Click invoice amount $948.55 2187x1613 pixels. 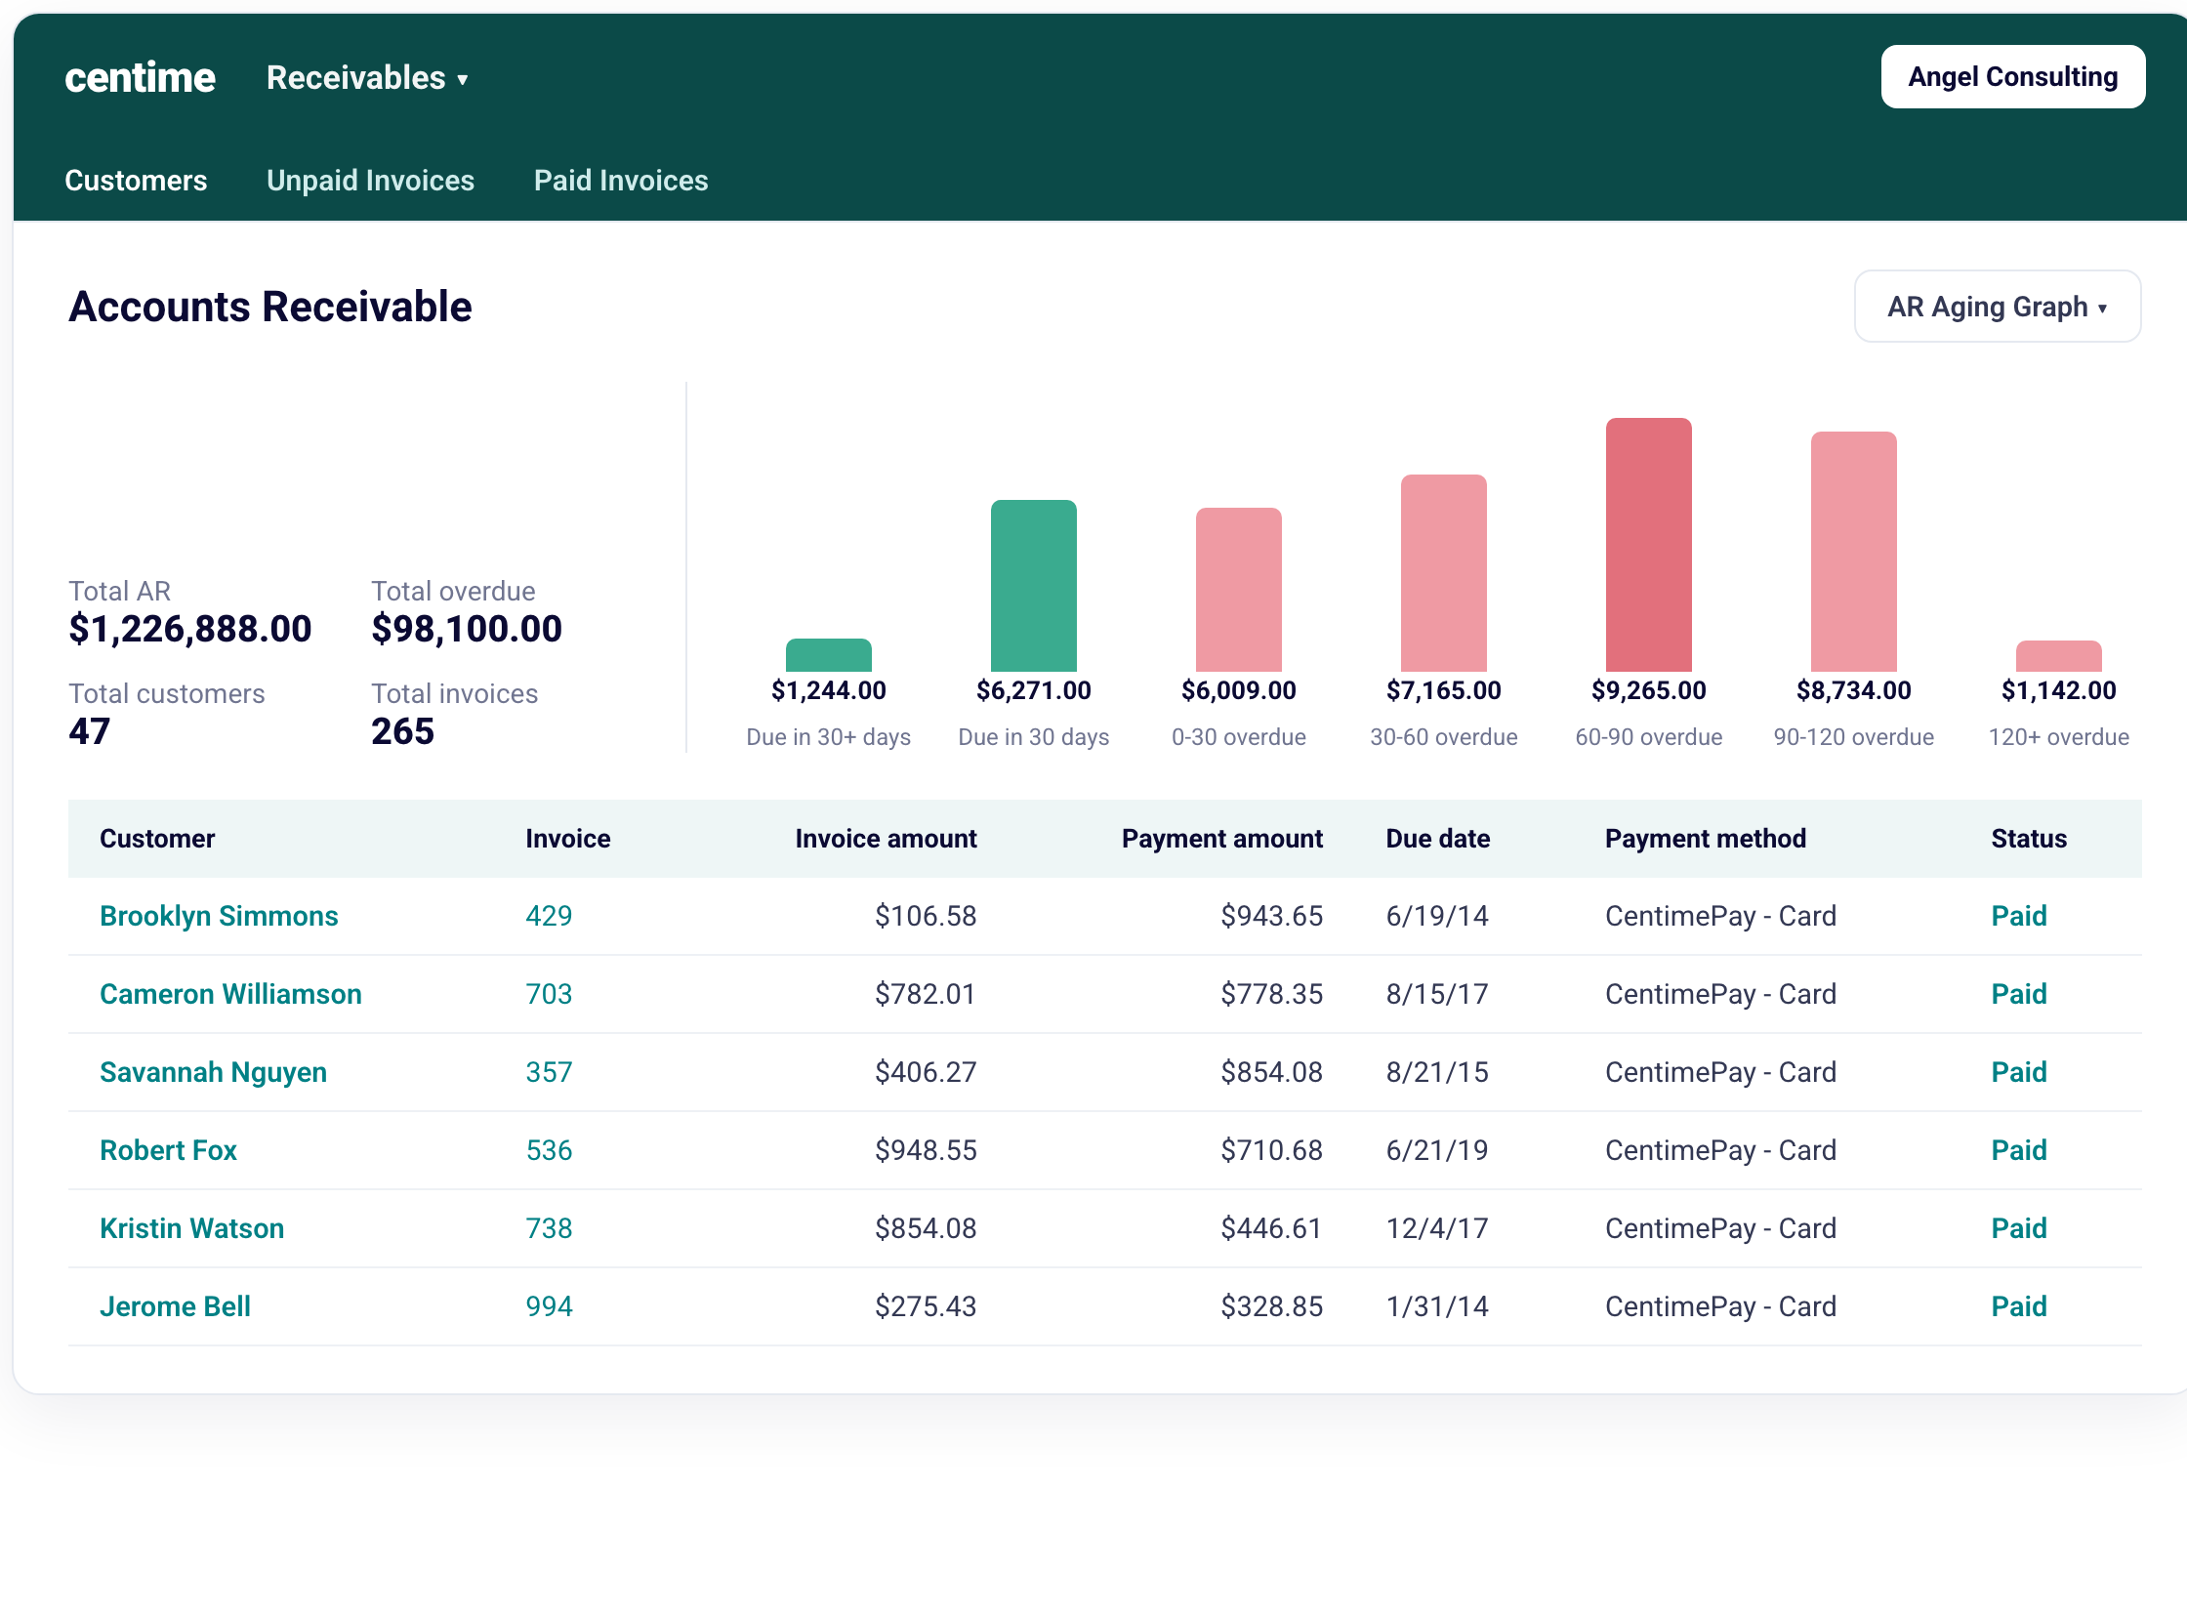pos(926,1150)
